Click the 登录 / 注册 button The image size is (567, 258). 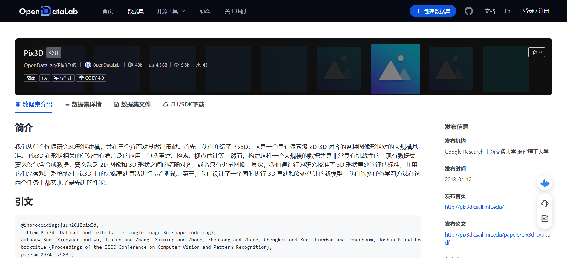click(x=536, y=11)
